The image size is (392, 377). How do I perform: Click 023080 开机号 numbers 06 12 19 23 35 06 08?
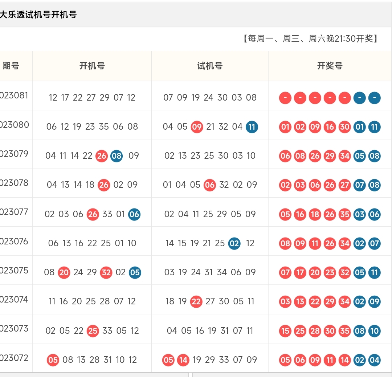(92, 127)
